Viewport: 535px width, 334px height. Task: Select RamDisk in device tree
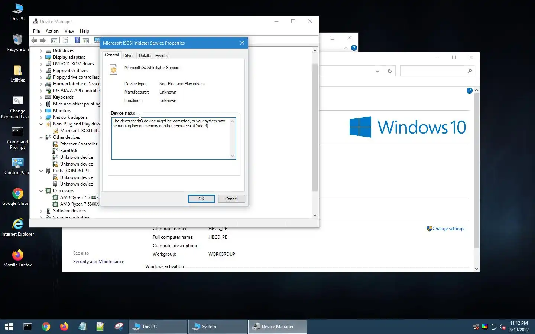pyautogui.click(x=69, y=151)
